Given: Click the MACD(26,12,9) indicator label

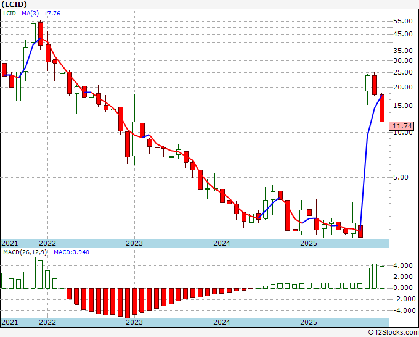Looking at the screenshot, I should pos(25,252).
